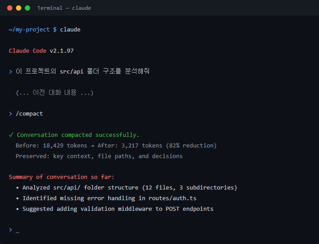The width and height of the screenshot is (319, 244).
Task: Minimize the terminal with the yellow button
Action: point(19,8)
